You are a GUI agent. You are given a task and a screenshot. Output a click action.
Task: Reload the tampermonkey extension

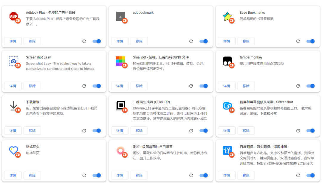(298, 86)
